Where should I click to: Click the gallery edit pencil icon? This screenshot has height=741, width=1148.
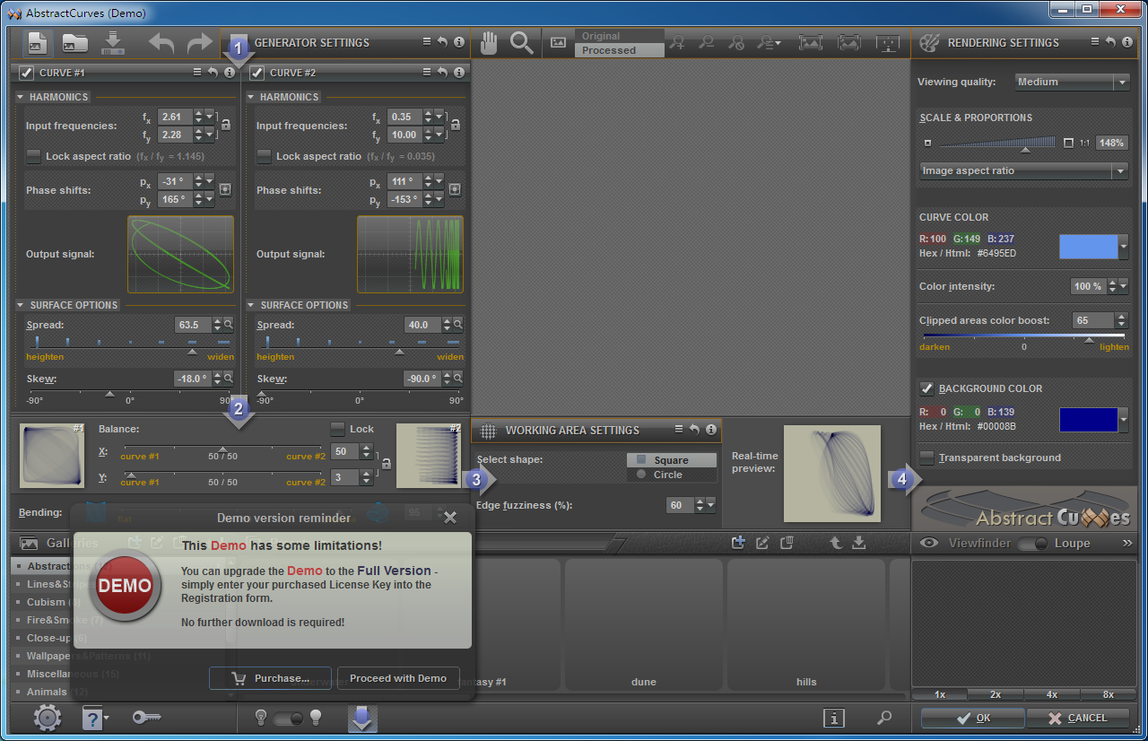point(762,542)
